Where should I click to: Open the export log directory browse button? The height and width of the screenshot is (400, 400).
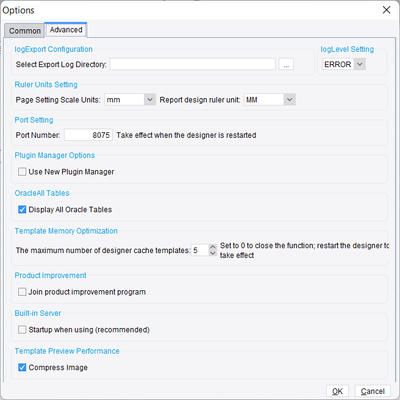(x=286, y=64)
